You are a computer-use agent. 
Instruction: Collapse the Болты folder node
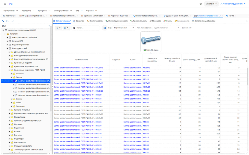12,77
